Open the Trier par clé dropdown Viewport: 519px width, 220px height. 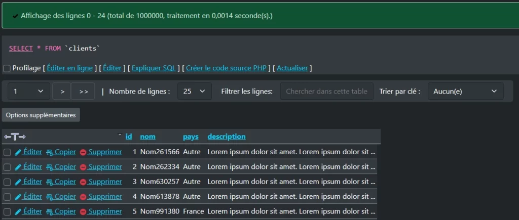pyautogui.click(x=466, y=91)
